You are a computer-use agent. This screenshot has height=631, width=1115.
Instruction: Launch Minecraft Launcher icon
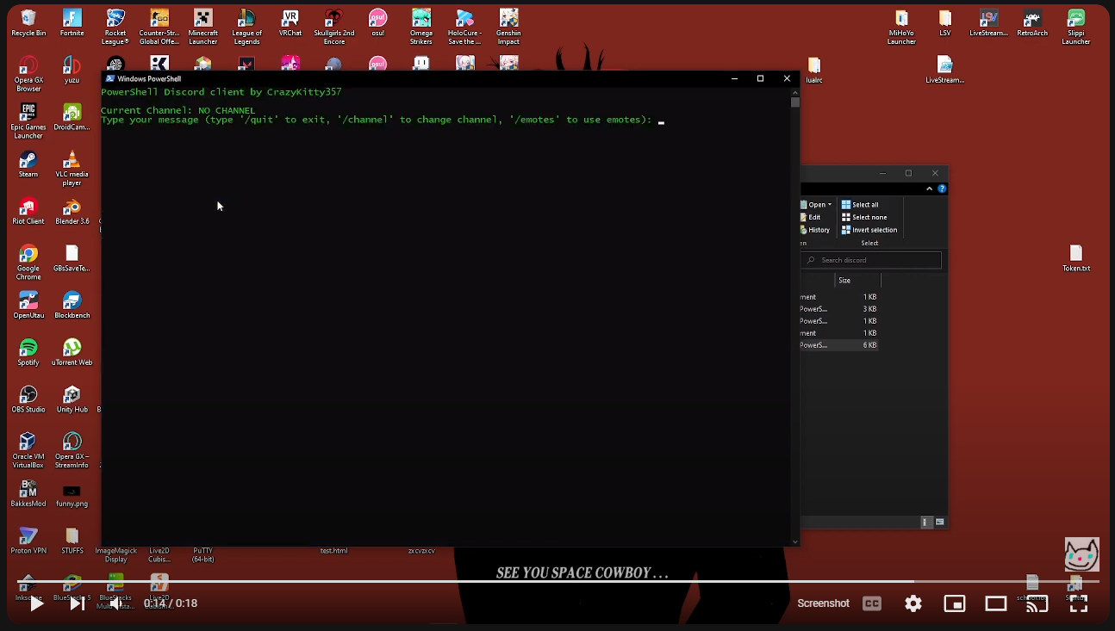click(x=203, y=27)
